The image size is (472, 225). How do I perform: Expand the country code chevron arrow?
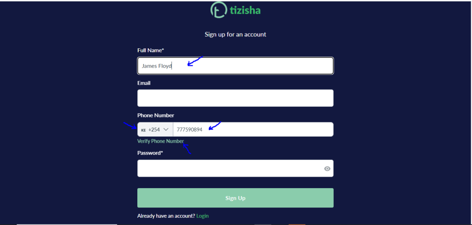(x=166, y=129)
